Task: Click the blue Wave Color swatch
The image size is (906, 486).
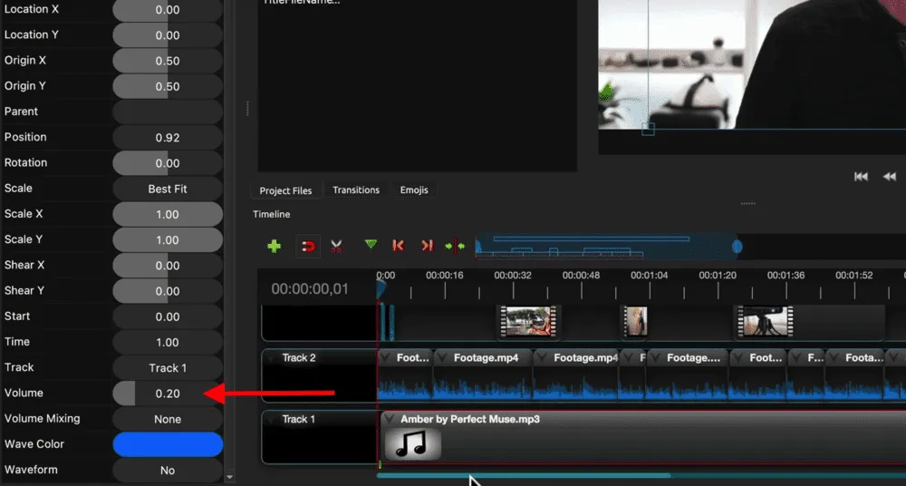Action: (168, 444)
